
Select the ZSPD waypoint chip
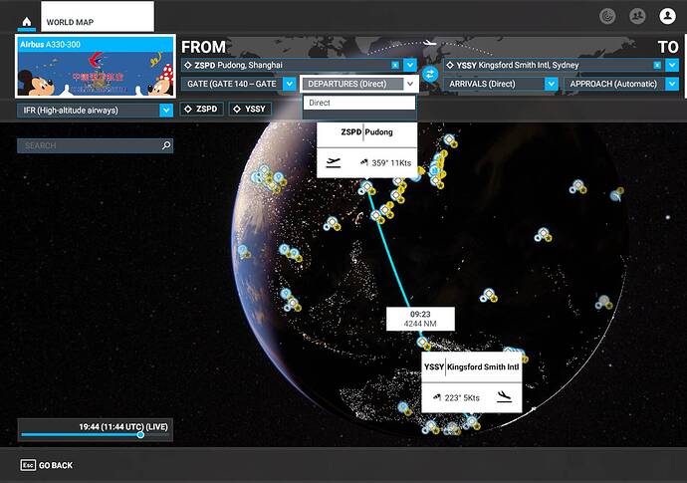[202, 110]
